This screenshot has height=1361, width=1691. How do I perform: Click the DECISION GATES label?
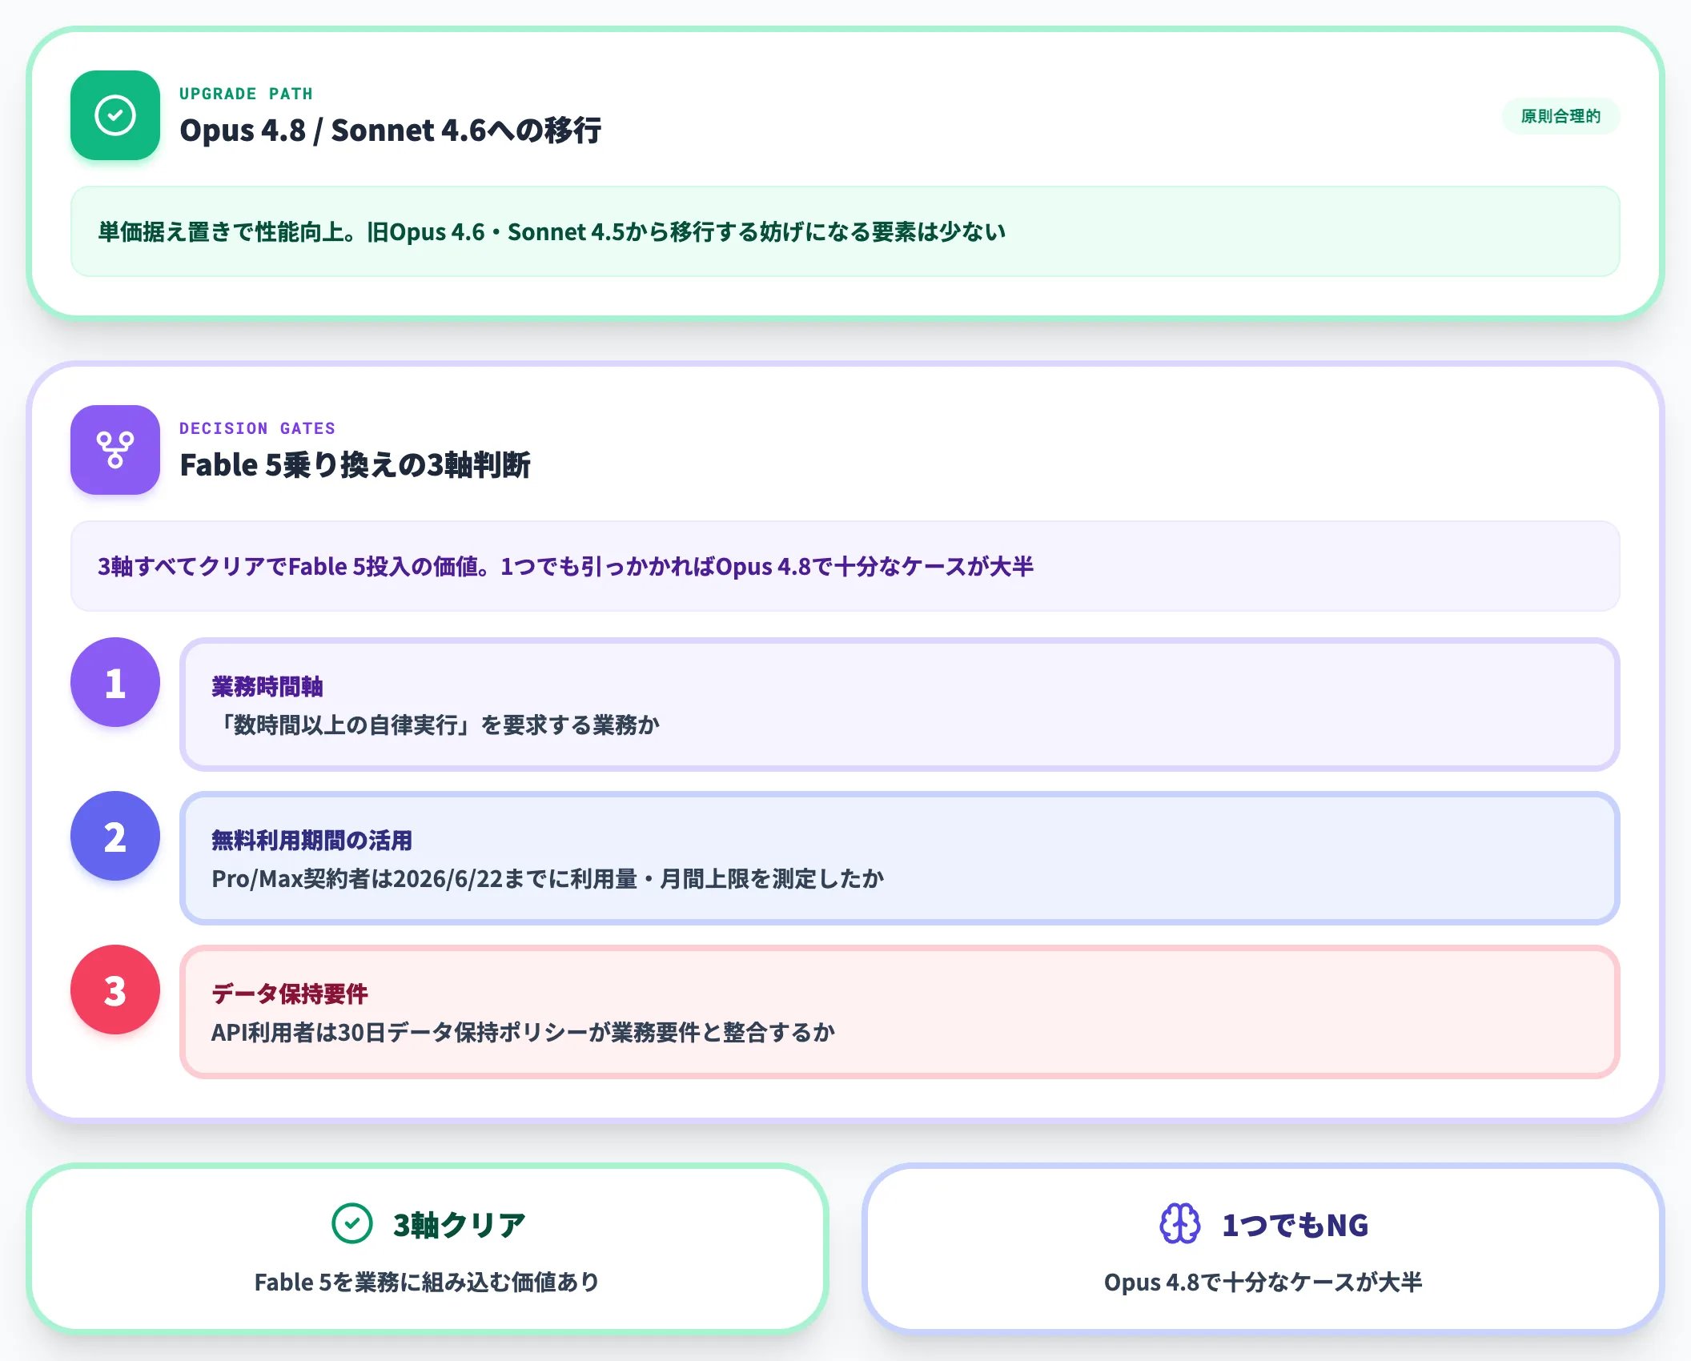(257, 428)
